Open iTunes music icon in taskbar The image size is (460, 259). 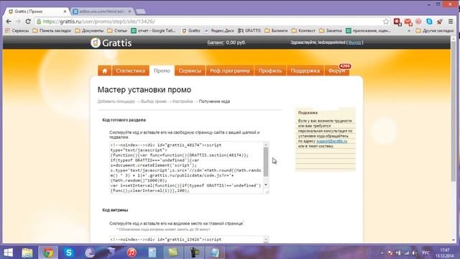132,253
